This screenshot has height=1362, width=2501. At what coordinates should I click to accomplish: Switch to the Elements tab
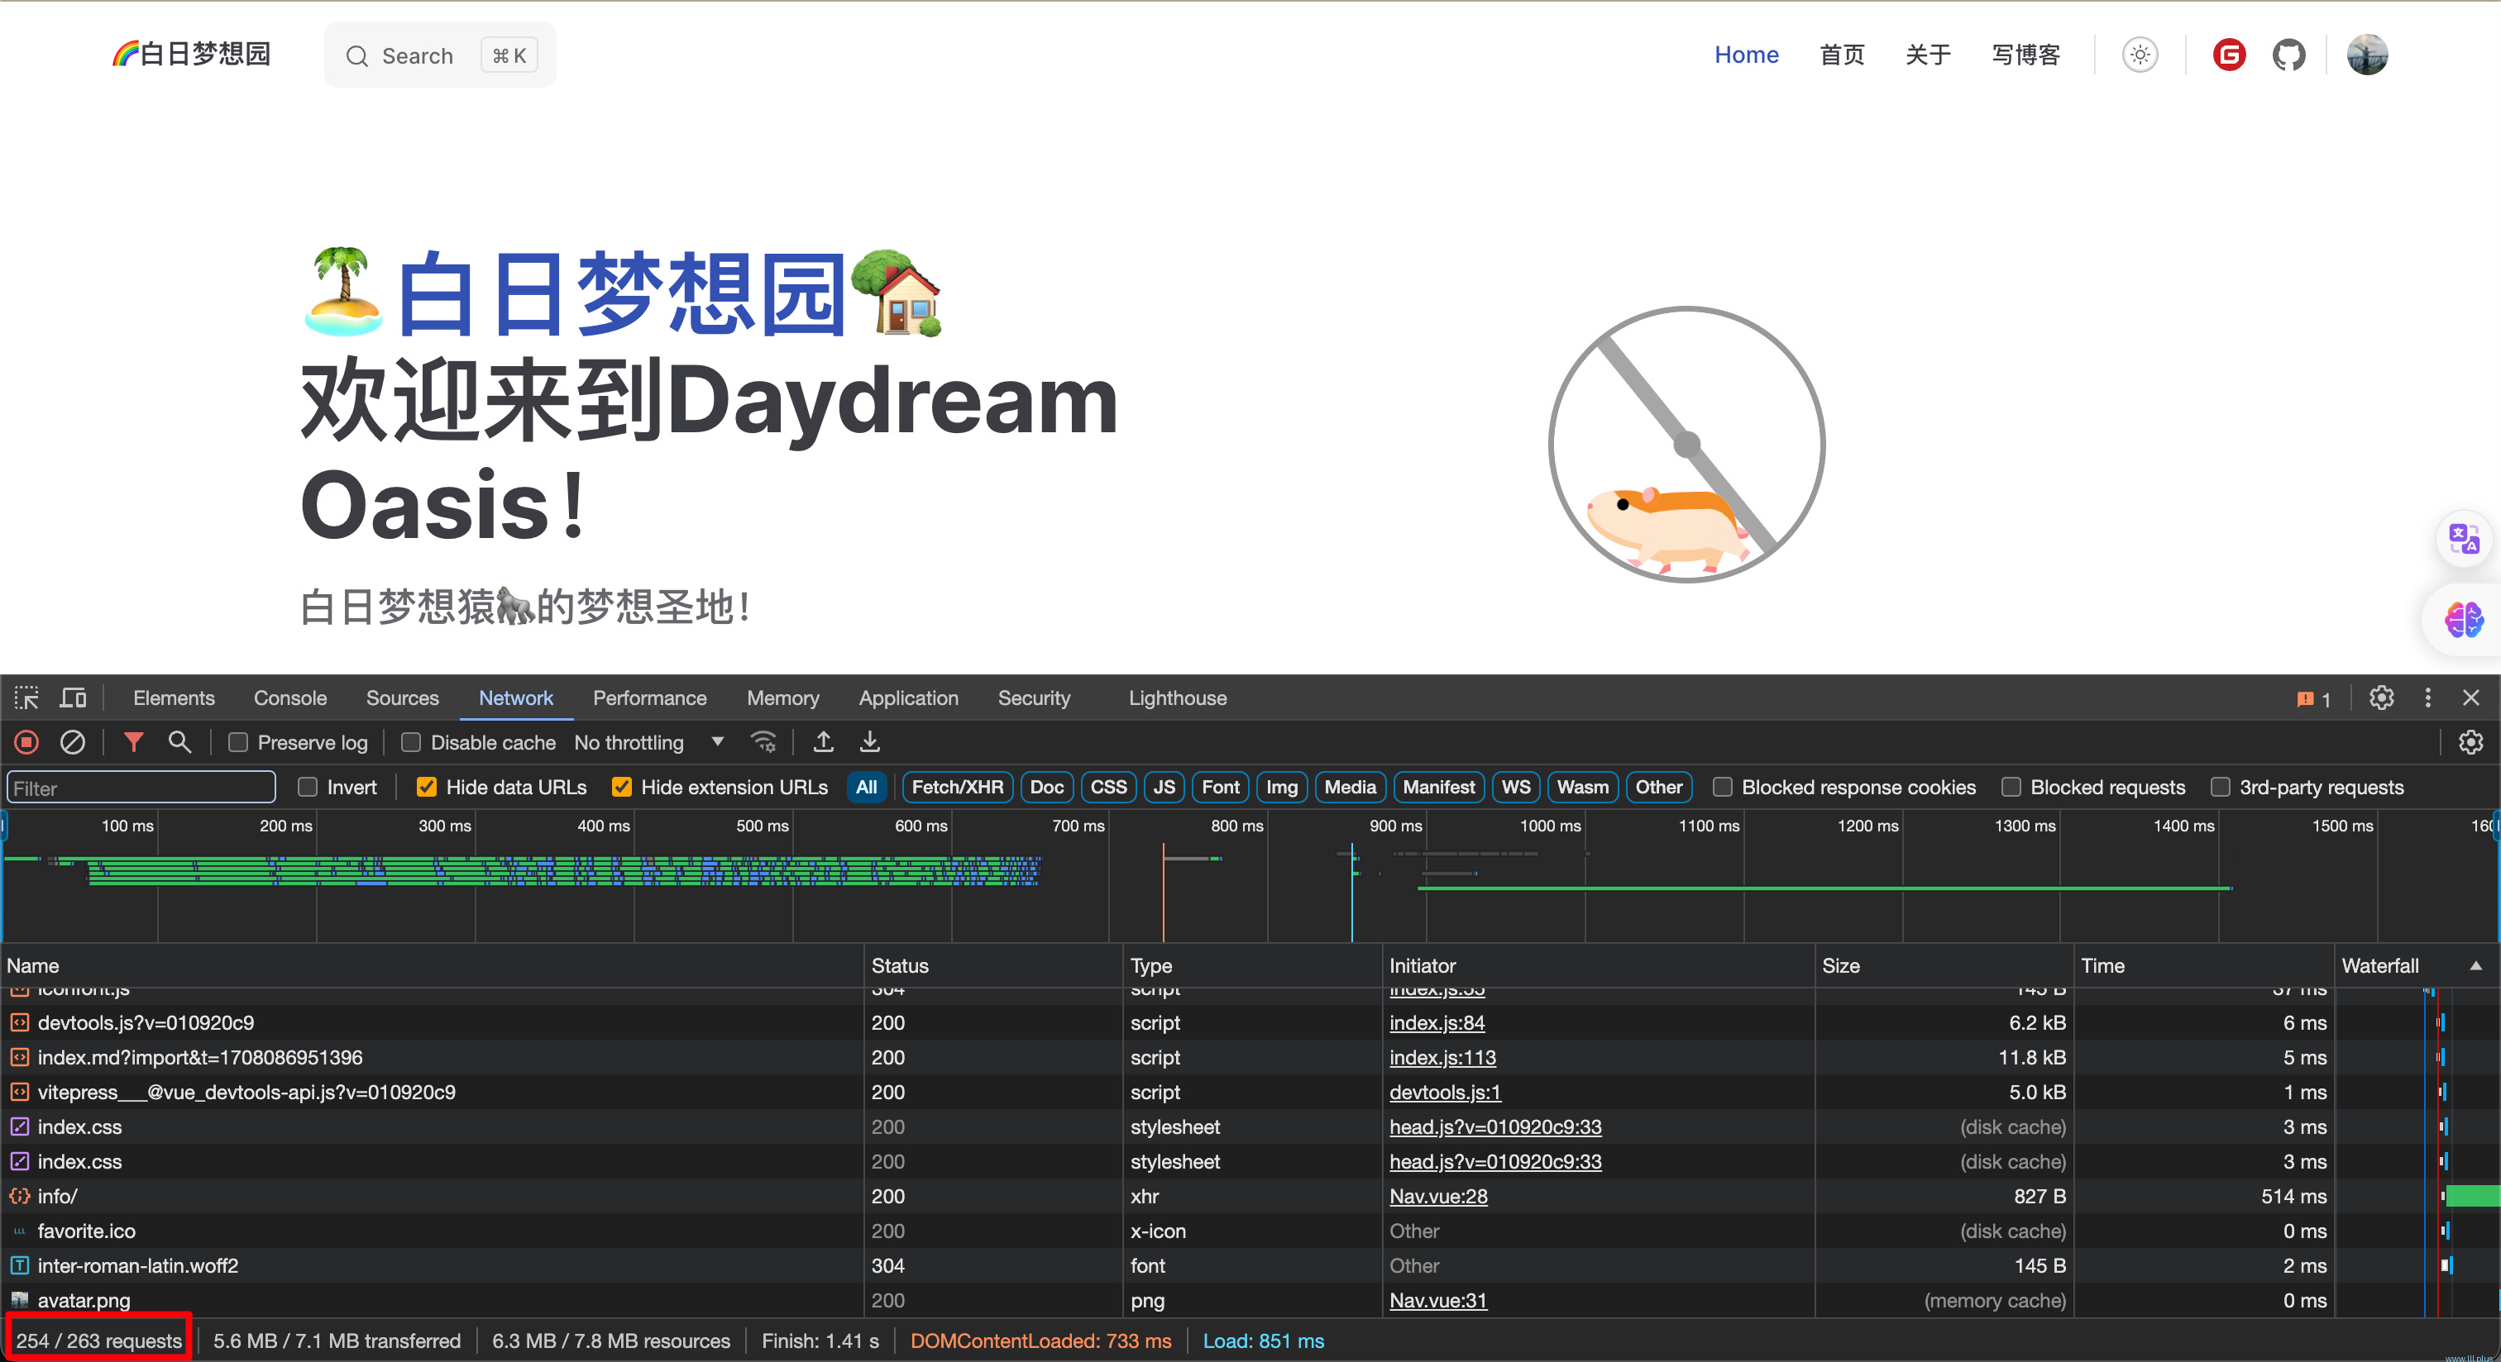(174, 698)
